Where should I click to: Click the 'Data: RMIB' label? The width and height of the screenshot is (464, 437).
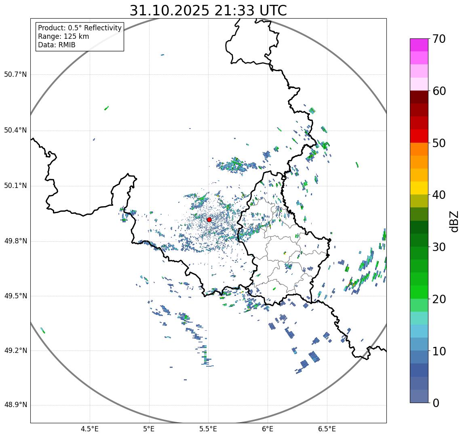[57, 45]
